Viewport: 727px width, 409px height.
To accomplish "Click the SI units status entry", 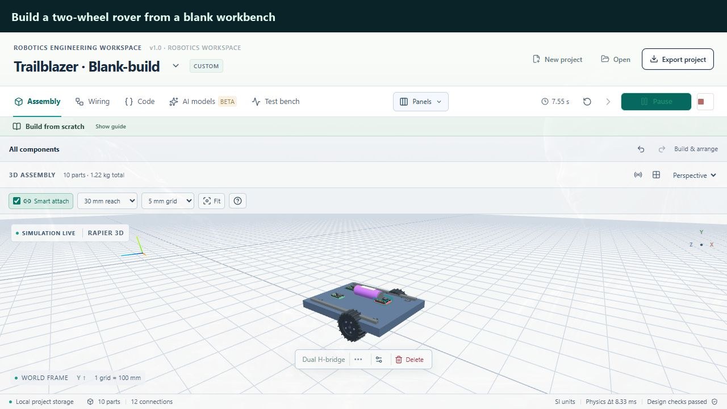I will [x=565, y=402].
